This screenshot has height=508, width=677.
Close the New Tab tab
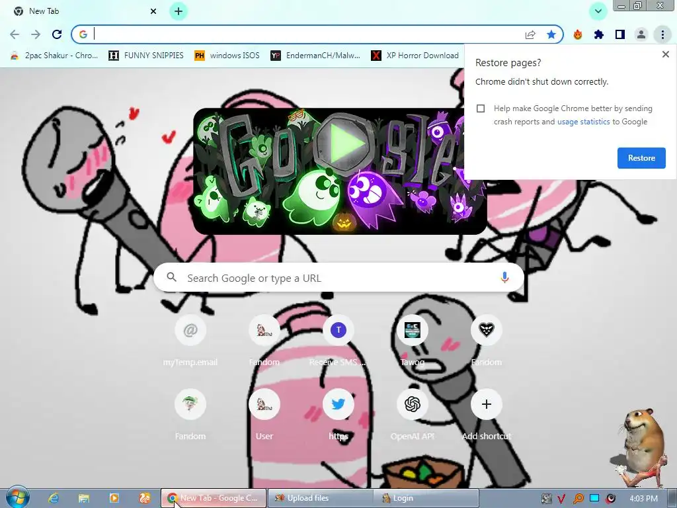[153, 11]
